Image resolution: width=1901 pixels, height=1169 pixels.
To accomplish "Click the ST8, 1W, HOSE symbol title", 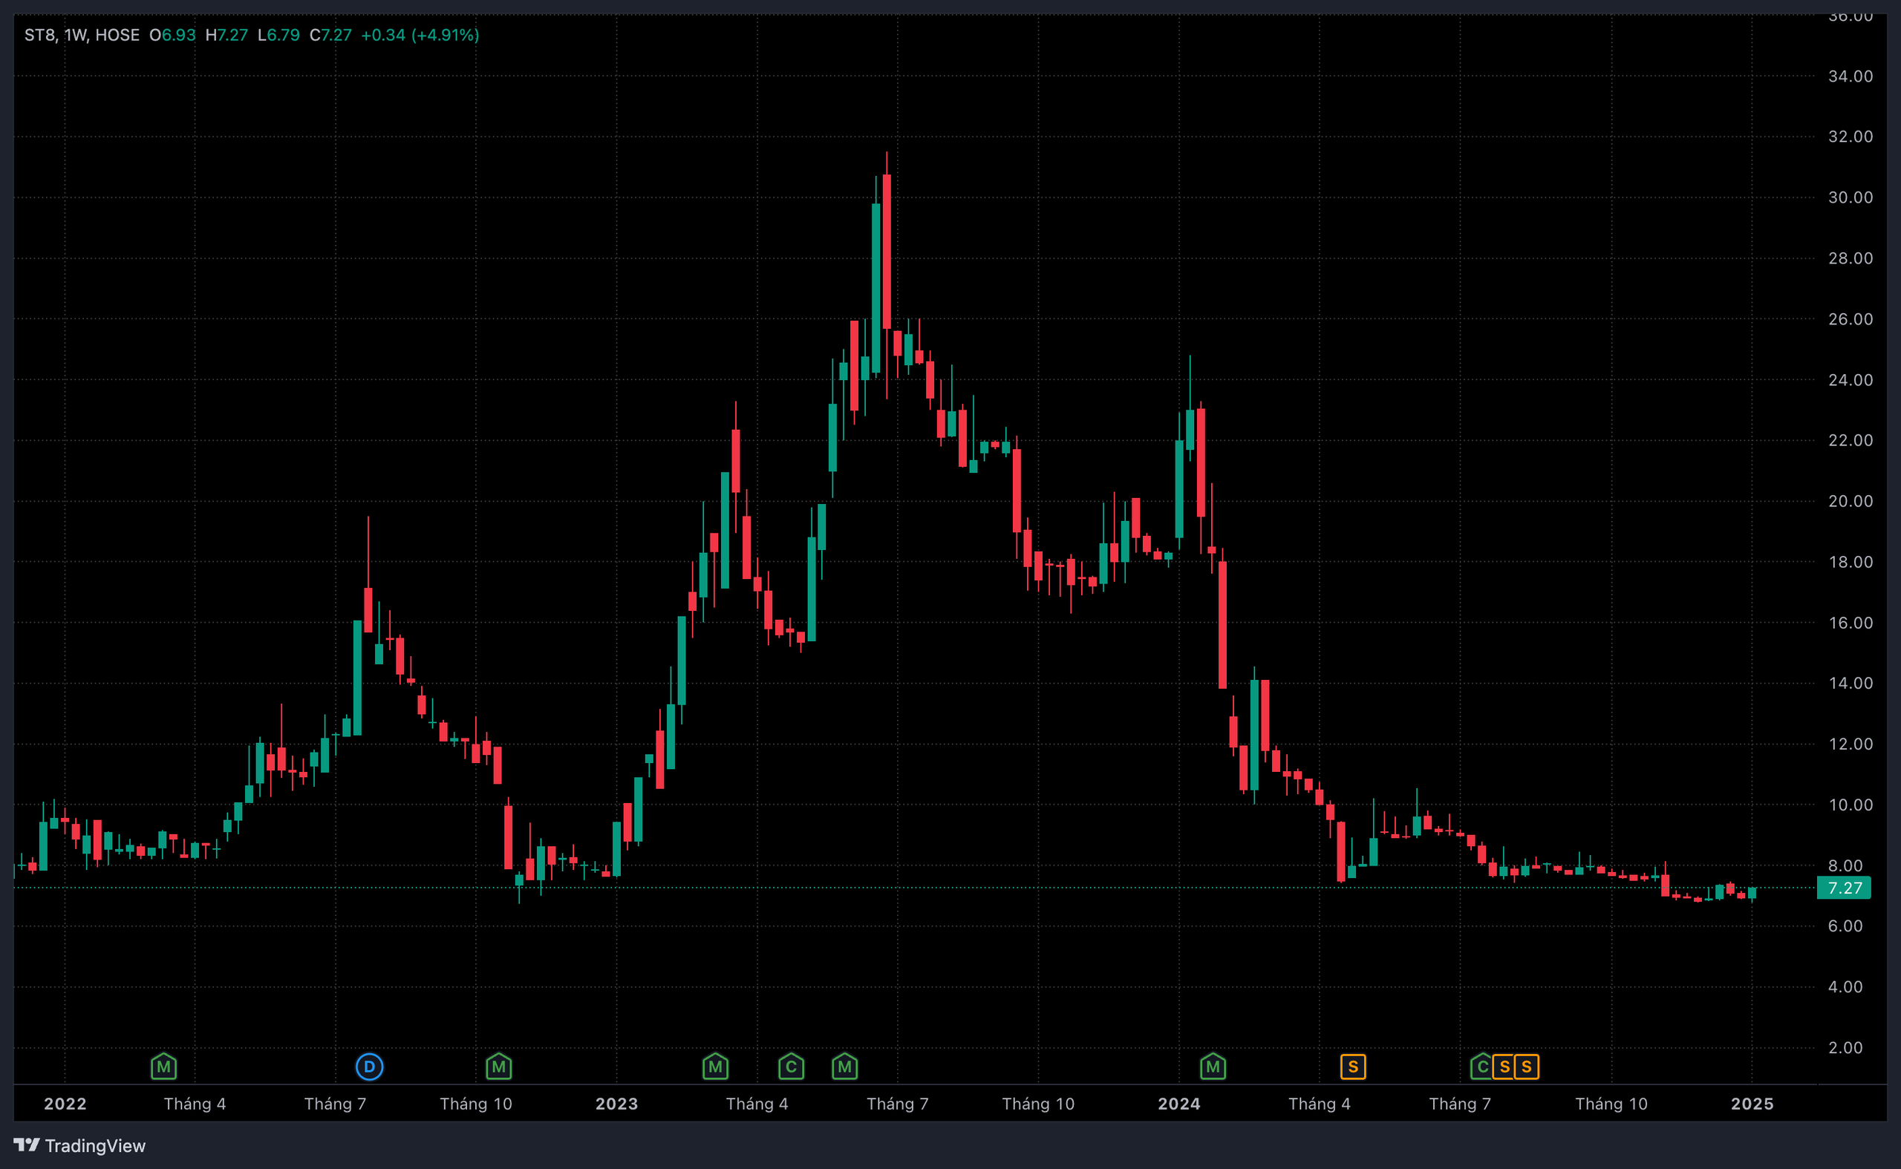I will coord(82,35).
